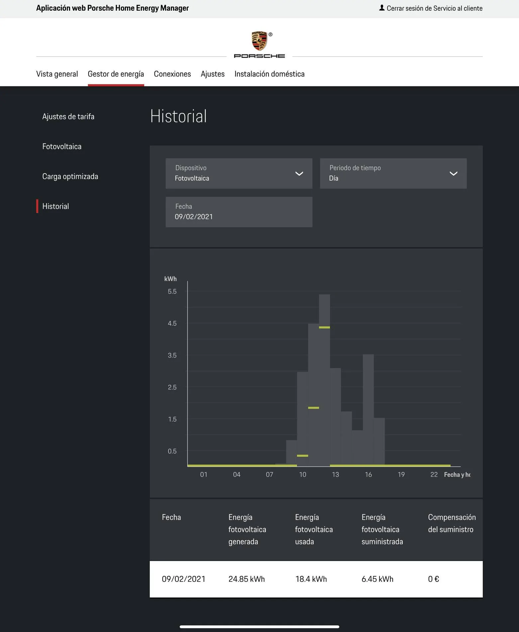The height and width of the screenshot is (632, 519).
Task: Click the 24.85 kWh value
Action: [x=247, y=579]
